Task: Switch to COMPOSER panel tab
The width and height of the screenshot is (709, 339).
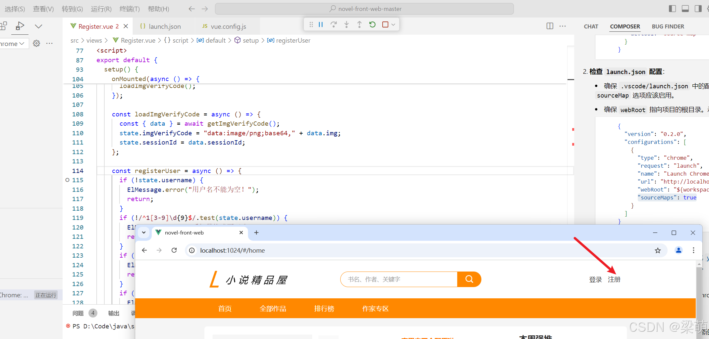Action: pos(625,26)
